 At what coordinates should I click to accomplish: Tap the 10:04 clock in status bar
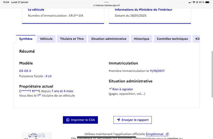[6, 2]
